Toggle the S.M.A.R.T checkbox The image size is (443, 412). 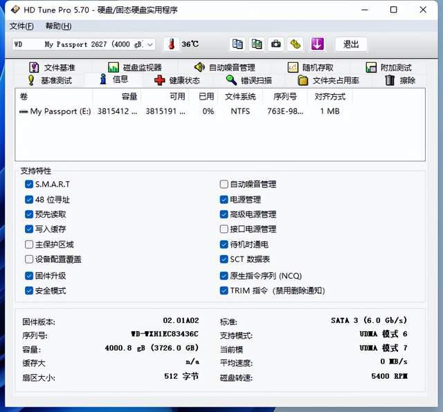[x=29, y=185]
